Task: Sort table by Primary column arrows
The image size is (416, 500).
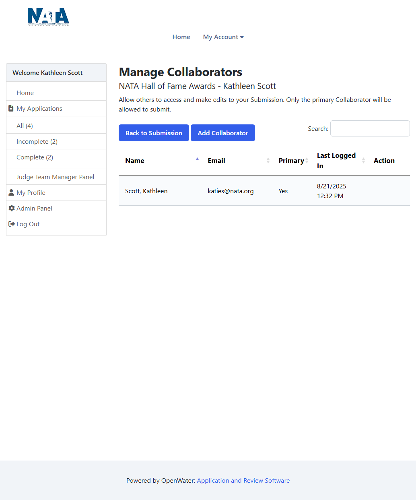Action: click(x=307, y=161)
